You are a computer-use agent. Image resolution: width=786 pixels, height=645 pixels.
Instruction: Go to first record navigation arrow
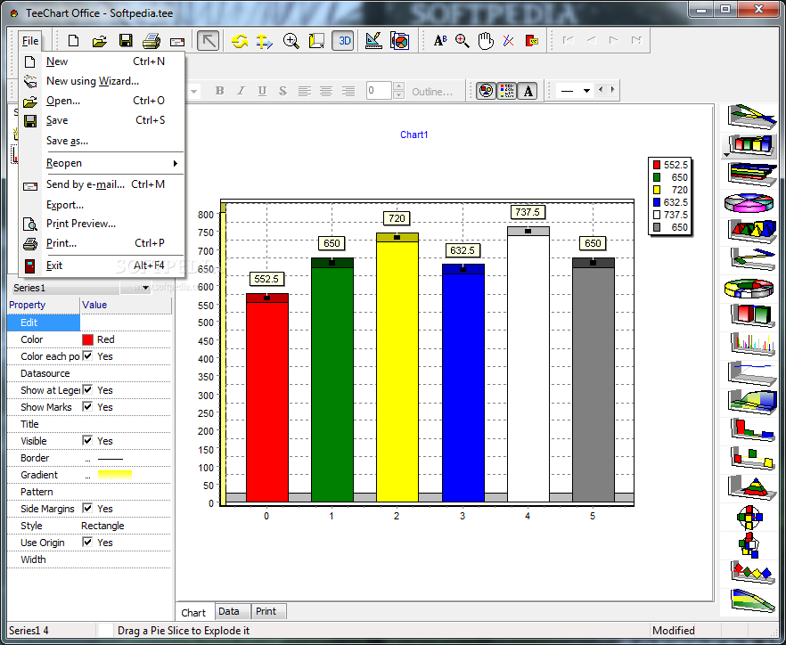[x=568, y=40]
